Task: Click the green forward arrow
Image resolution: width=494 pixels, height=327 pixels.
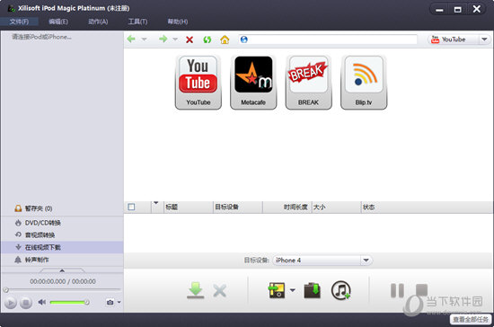Action: 163,39
